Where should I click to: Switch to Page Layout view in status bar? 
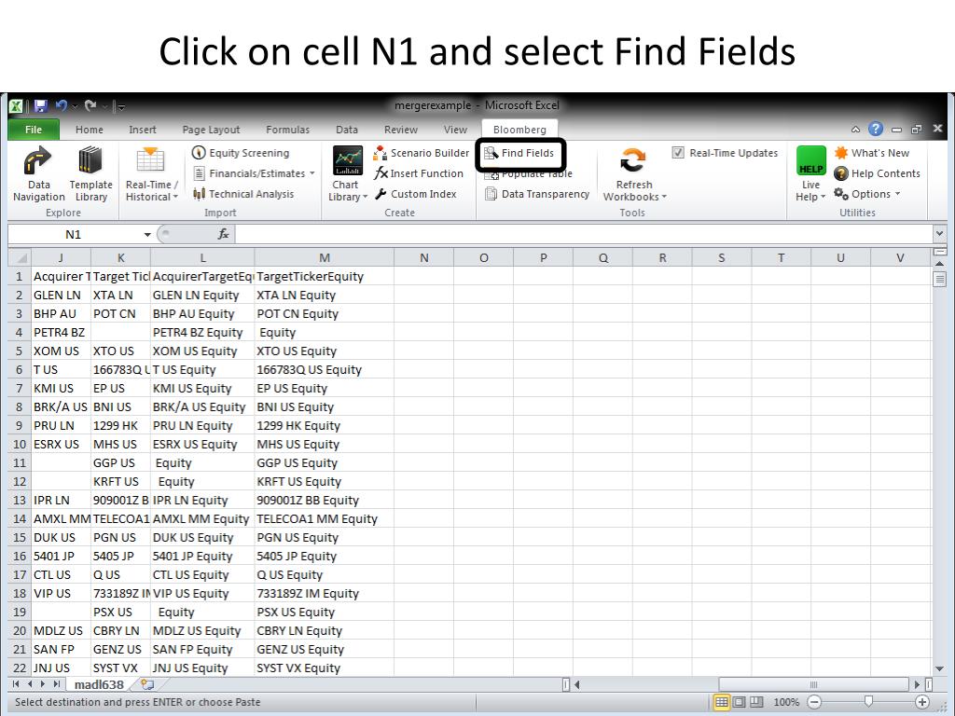click(739, 702)
